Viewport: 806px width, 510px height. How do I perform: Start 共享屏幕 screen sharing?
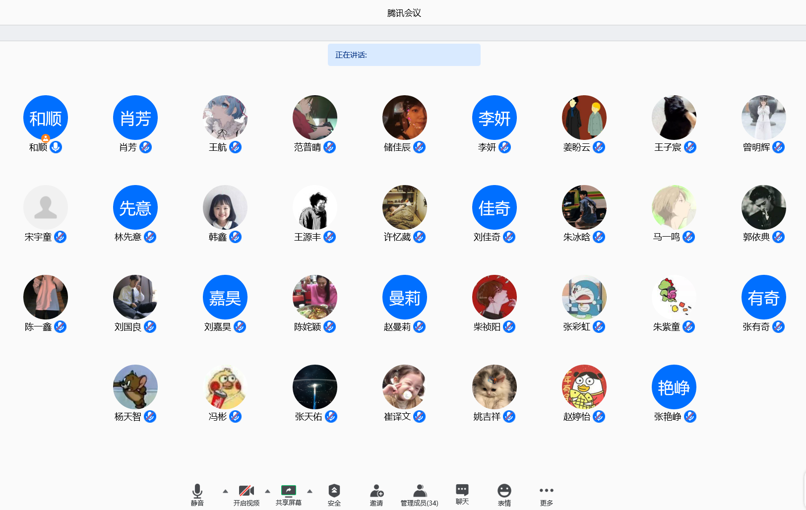coord(288,491)
